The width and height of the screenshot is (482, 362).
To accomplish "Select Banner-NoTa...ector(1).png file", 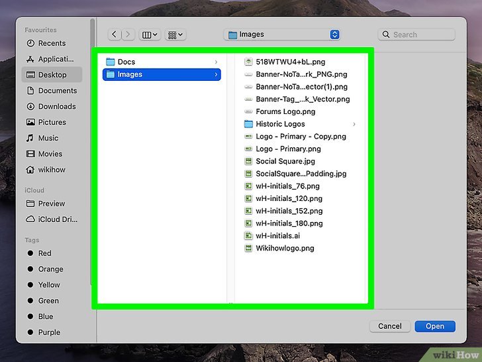I will click(301, 87).
